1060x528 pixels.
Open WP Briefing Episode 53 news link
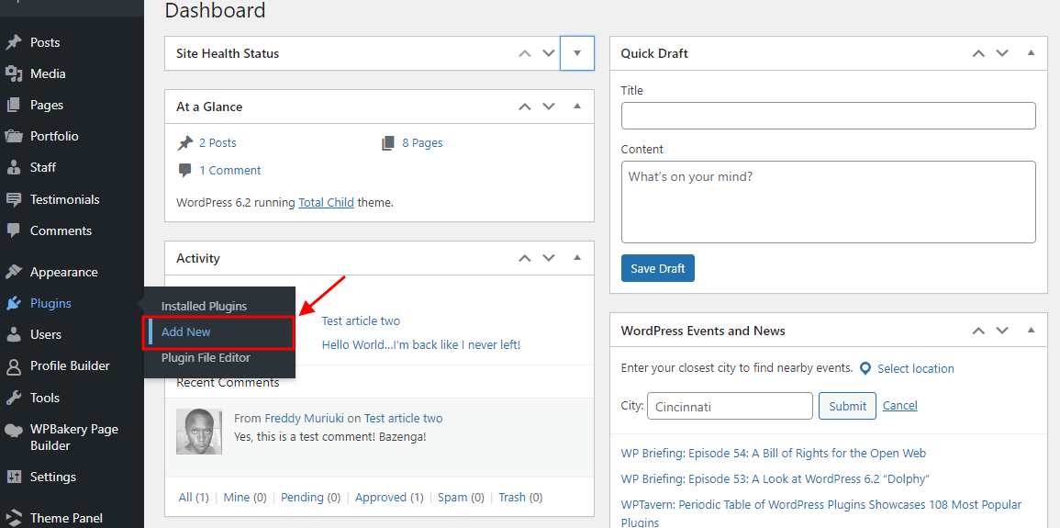775,479
